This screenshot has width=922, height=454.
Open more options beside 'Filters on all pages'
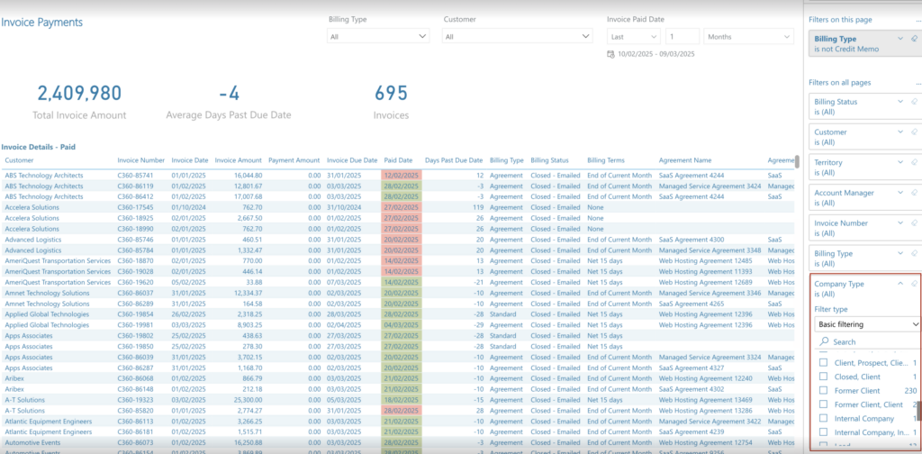tap(917, 83)
